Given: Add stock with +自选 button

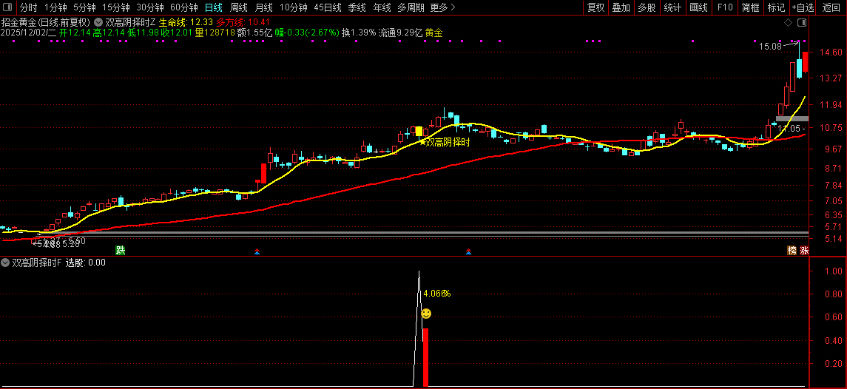Looking at the screenshot, I should coord(803,7).
